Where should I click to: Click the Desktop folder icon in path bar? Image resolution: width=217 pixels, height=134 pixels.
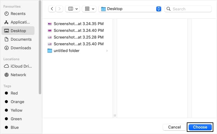click(103, 9)
